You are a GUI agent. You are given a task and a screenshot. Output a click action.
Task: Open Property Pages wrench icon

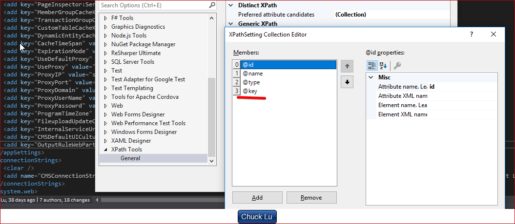(397, 66)
